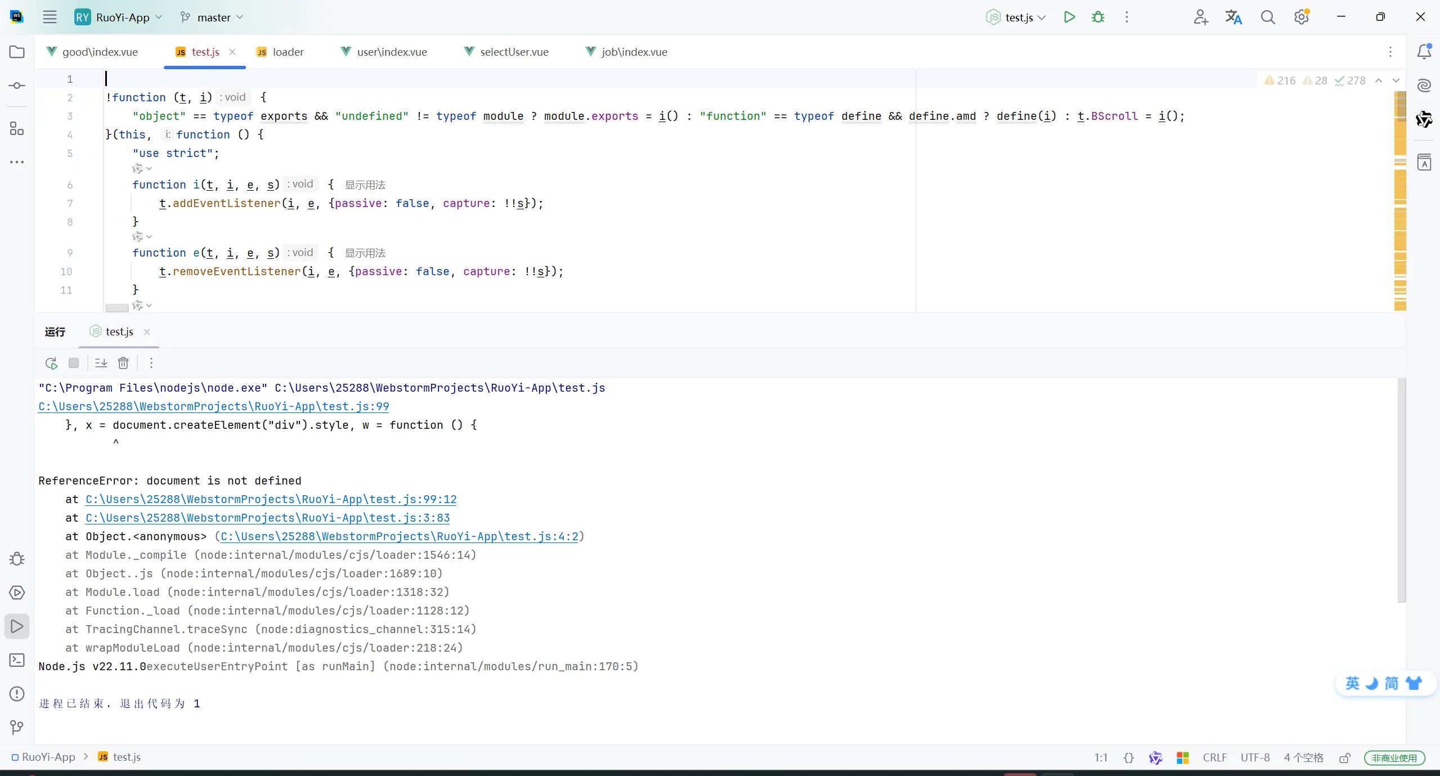Open the Problems tool window

(x=17, y=694)
